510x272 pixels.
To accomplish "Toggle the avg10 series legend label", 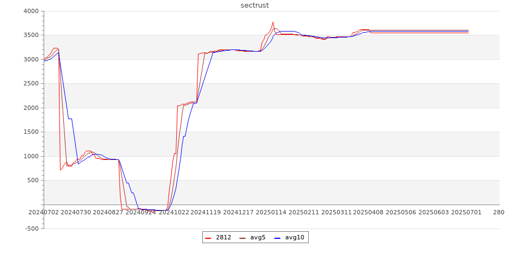I will pyautogui.click(x=295, y=237).
